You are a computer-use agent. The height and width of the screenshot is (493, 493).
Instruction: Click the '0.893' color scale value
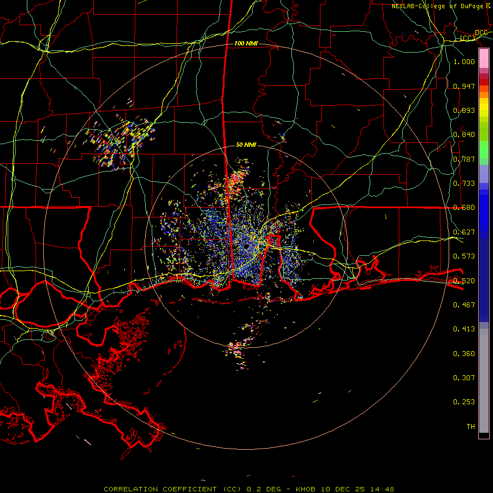coord(464,110)
